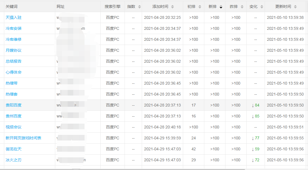Screen dimensions: 308x170
Task: Click the ↓72 change value
Action: (x=256, y=160)
